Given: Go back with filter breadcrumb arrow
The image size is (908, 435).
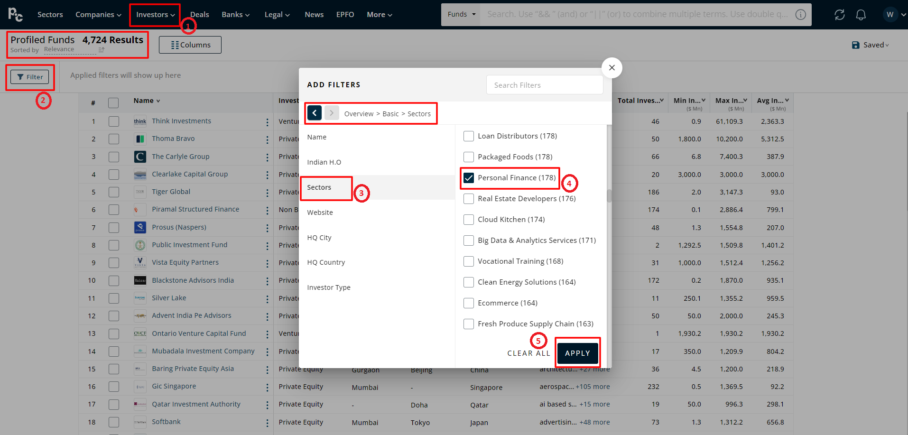Looking at the screenshot, I should point(315,113).
